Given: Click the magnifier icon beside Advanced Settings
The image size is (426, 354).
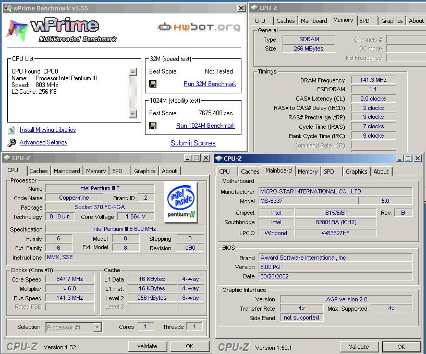Looking at the screenshot, I should pyautogui.click(x=11, y=143).
